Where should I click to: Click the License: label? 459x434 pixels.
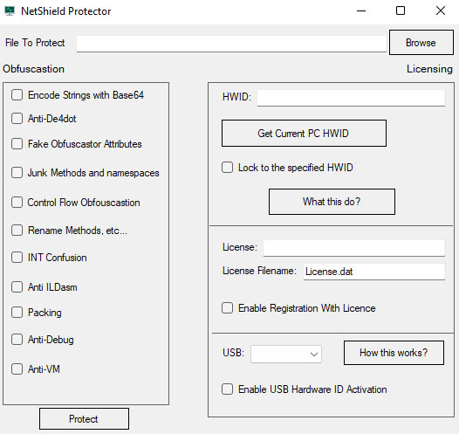240,247
